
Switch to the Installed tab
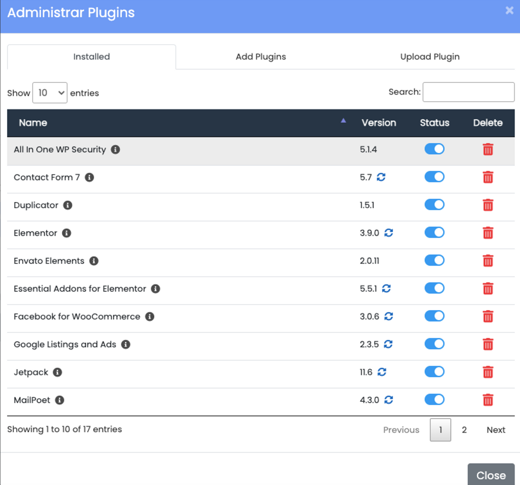pos(92,57)
